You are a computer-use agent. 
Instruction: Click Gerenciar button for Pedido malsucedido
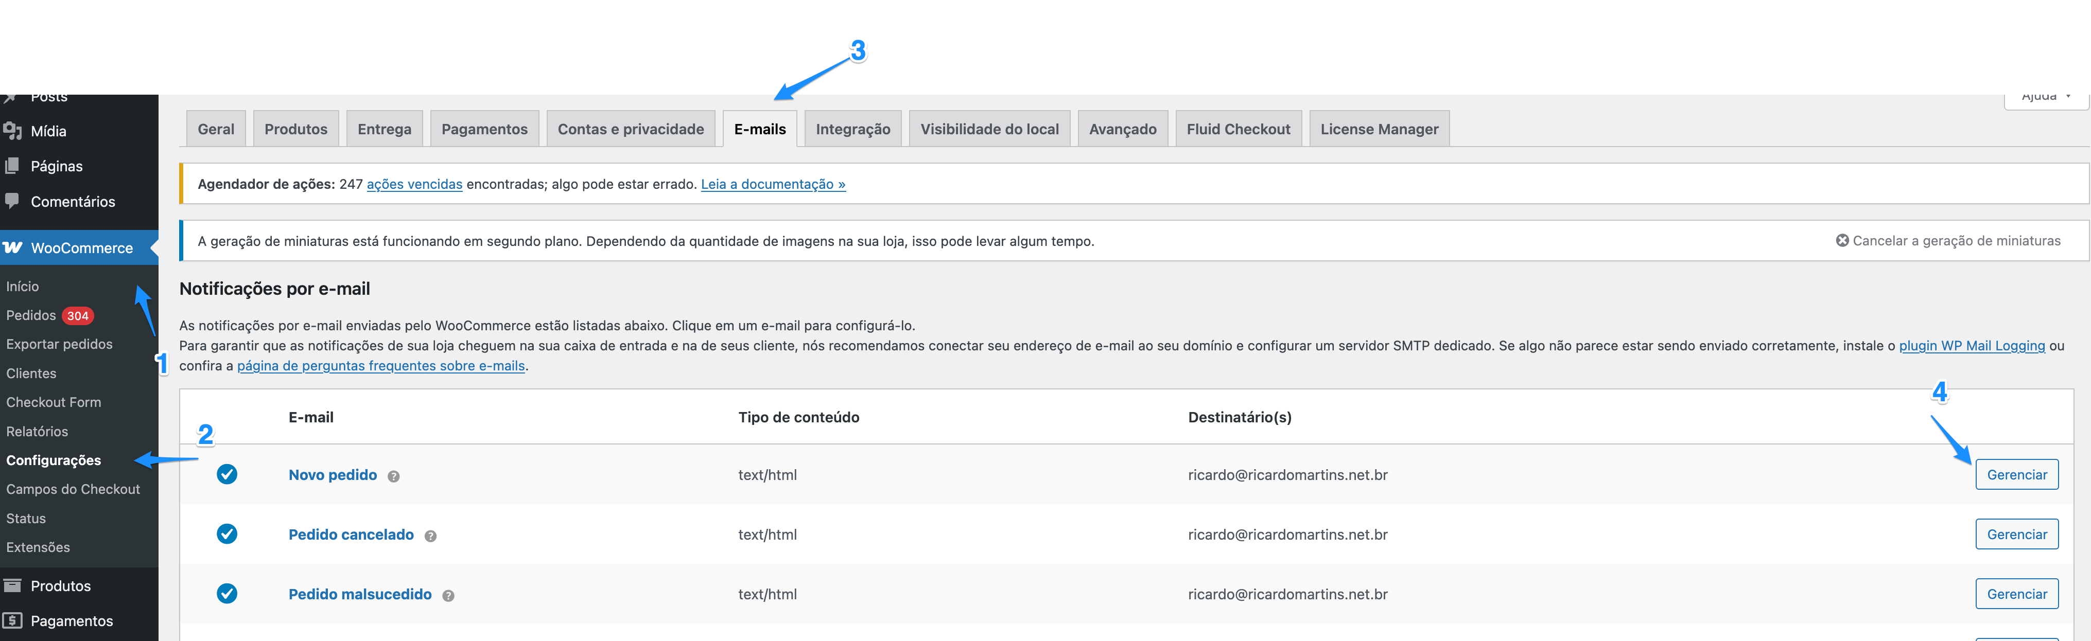(x=2016, y=594)
